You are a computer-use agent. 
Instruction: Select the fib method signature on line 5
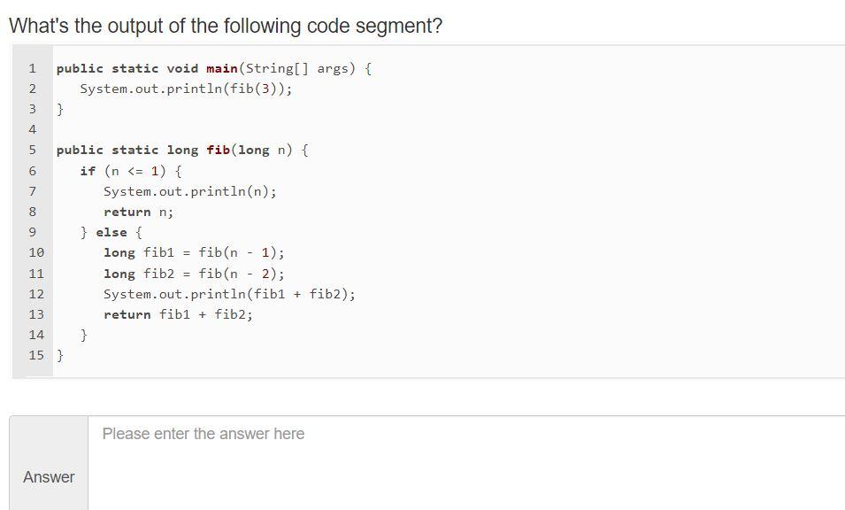pos(180,150)
